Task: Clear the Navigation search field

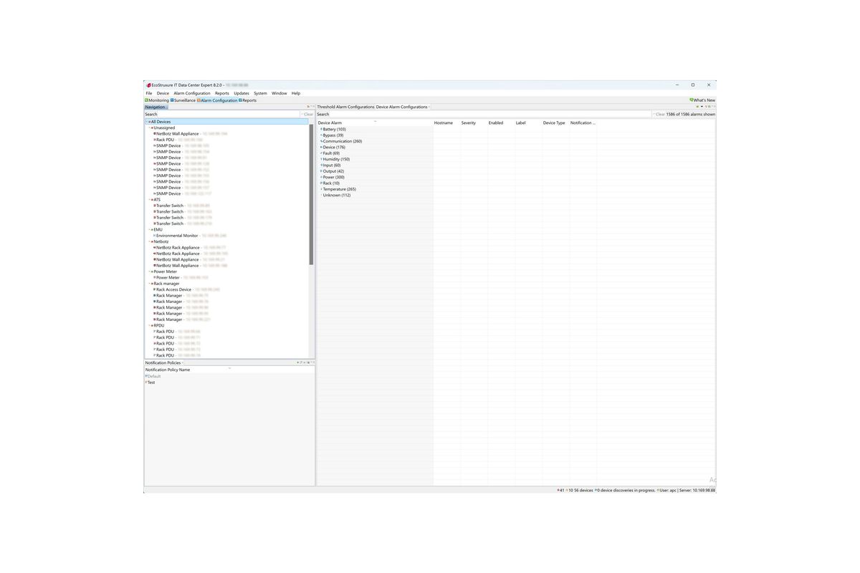Action: [307, 115]
